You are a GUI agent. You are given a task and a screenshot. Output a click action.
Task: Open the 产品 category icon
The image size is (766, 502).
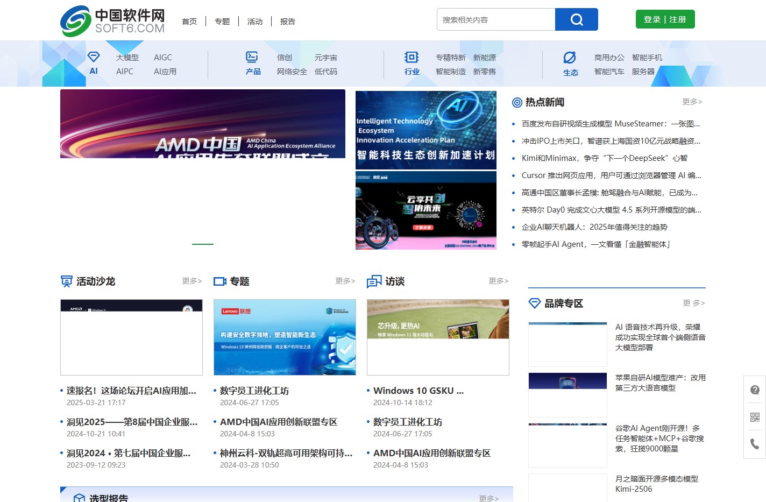(x=252, y=57)
